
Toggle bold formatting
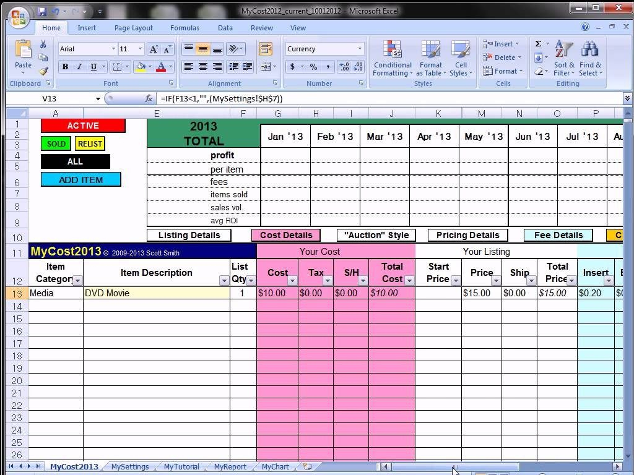point(66,67)
